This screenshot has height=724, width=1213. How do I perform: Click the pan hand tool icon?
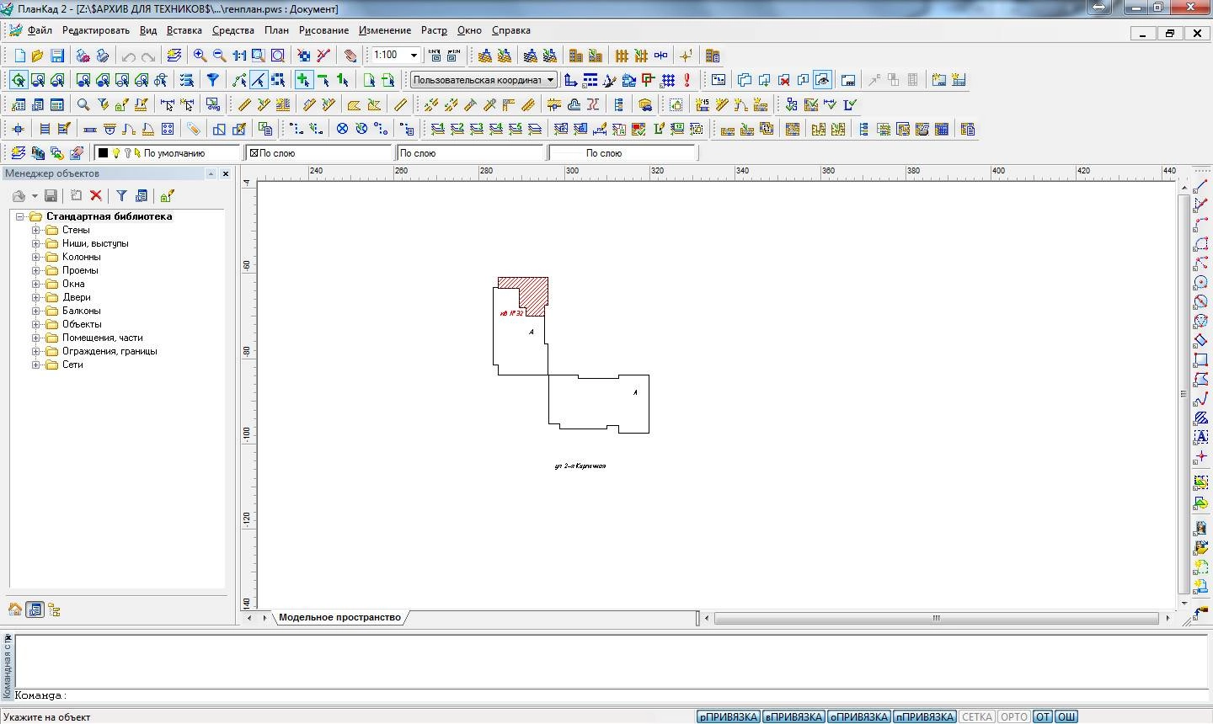[x=350, y=56]
